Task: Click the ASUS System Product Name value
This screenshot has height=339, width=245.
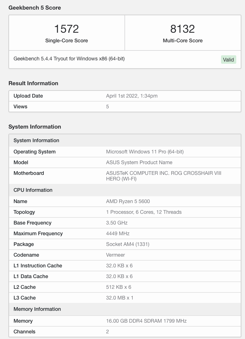Action: (x=139, y=162)
